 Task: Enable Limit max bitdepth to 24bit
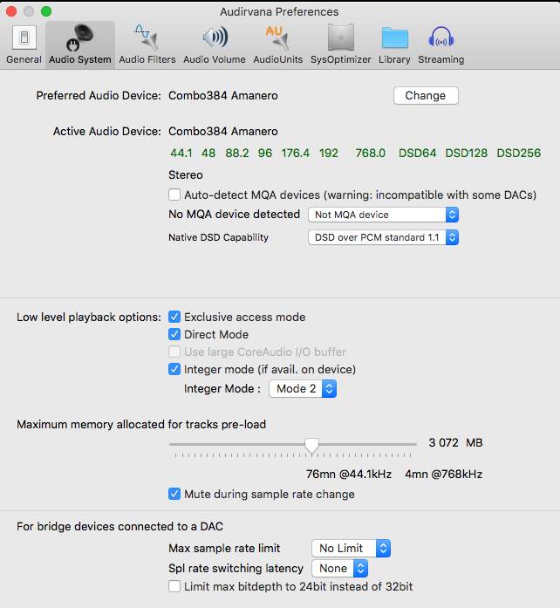pyautogui.click(x=175, y=586)
